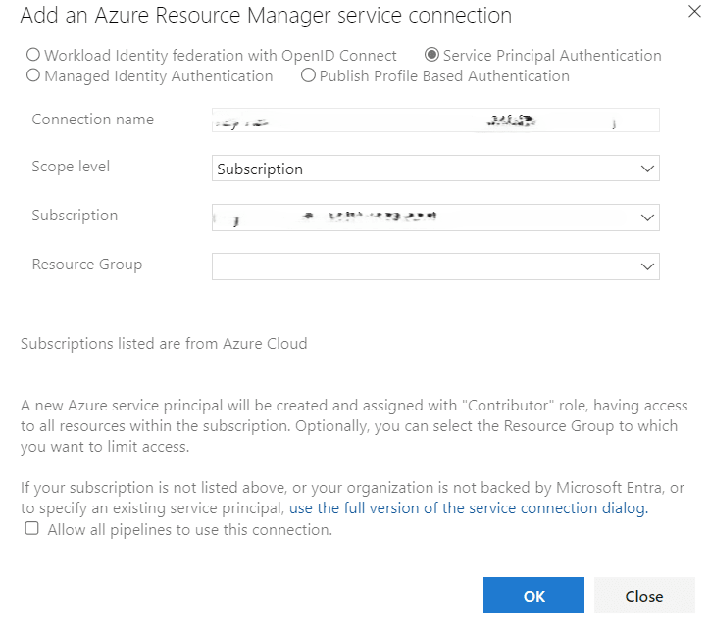The height and width of the screenshot is (627, 709).
Task: Expand the blurred Subscription selection box
Action: tap(422, 217)
